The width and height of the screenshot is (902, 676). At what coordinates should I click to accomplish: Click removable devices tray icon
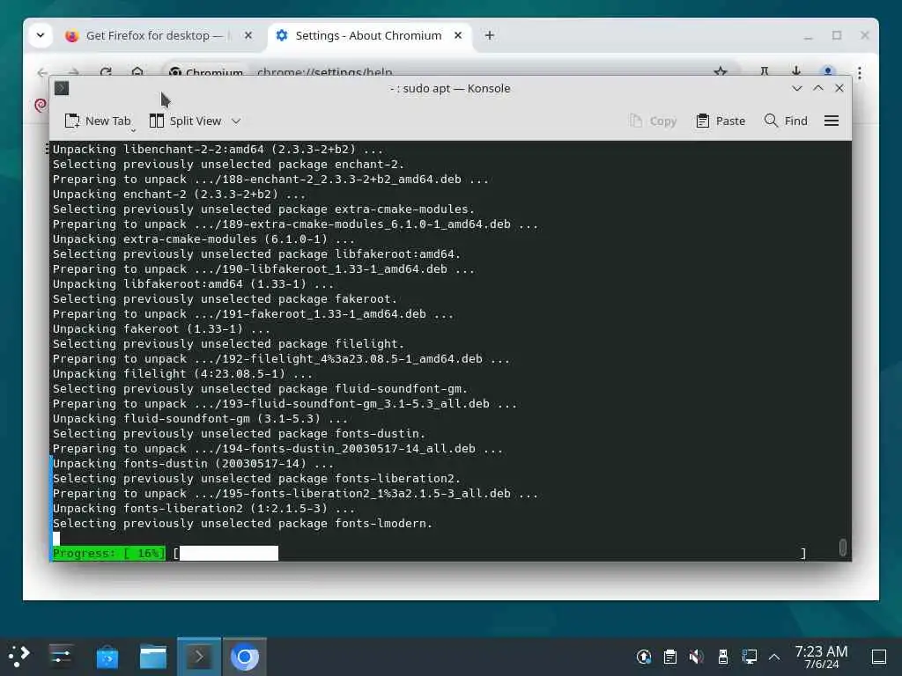(723, 657)
